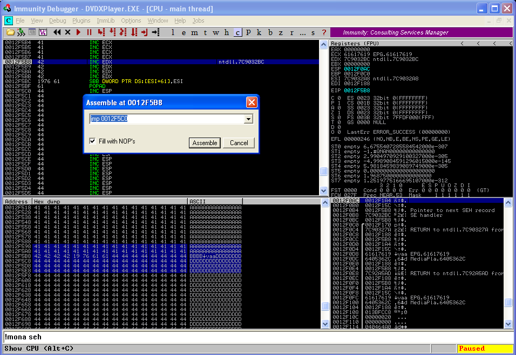
Task: Show Breakpoints via 'b' toolbar button
Action: pyautogui.click(x=270, y=32)
